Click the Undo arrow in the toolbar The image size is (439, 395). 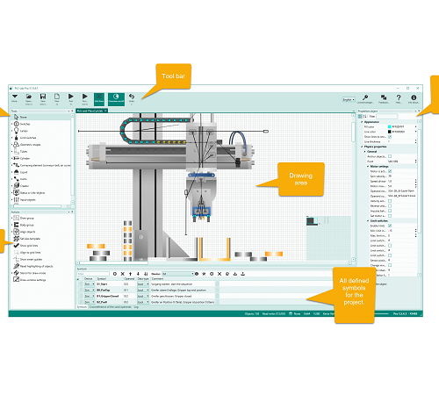(x=132, y=97)
